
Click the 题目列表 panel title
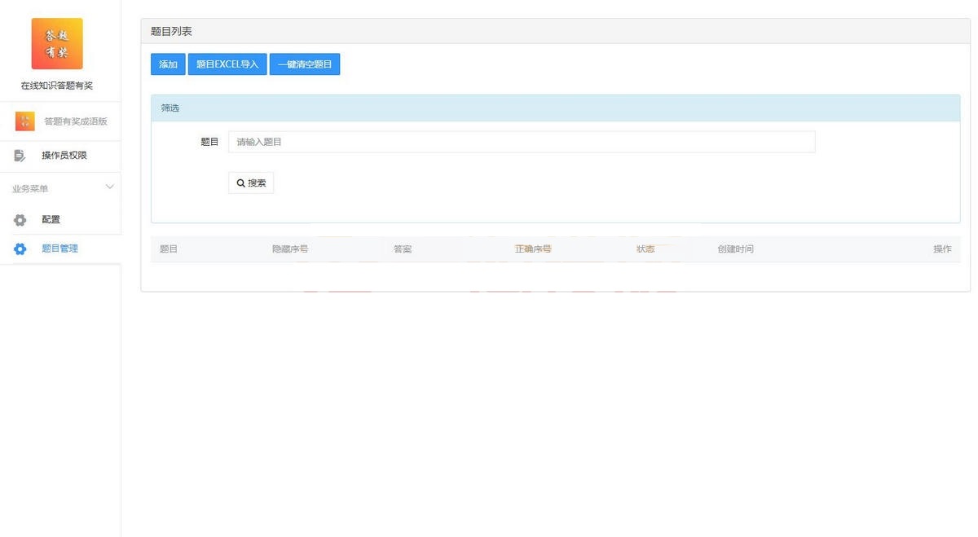[x=171, y=32]
